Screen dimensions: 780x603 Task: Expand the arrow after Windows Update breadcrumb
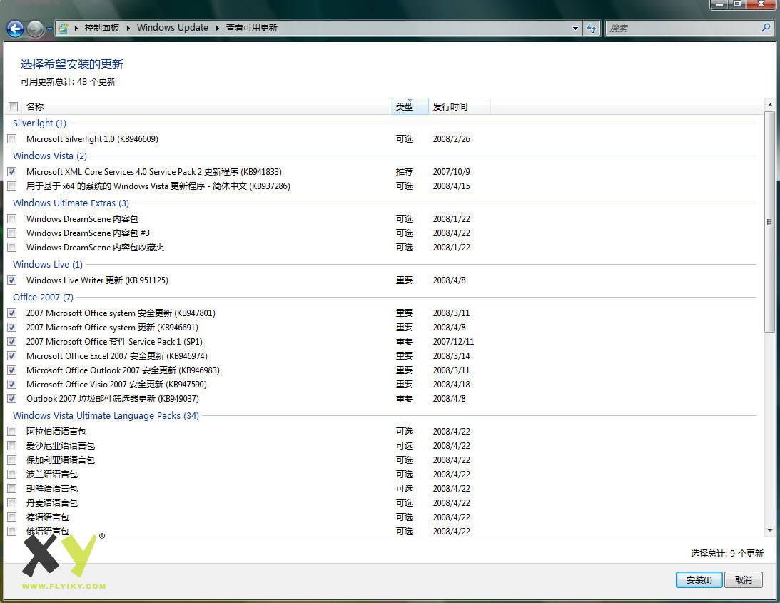coord(218,28)
